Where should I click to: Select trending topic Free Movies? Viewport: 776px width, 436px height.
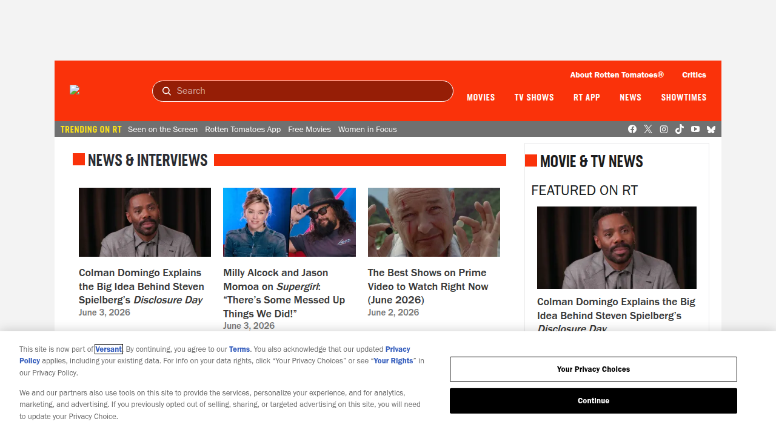[309, 129]
